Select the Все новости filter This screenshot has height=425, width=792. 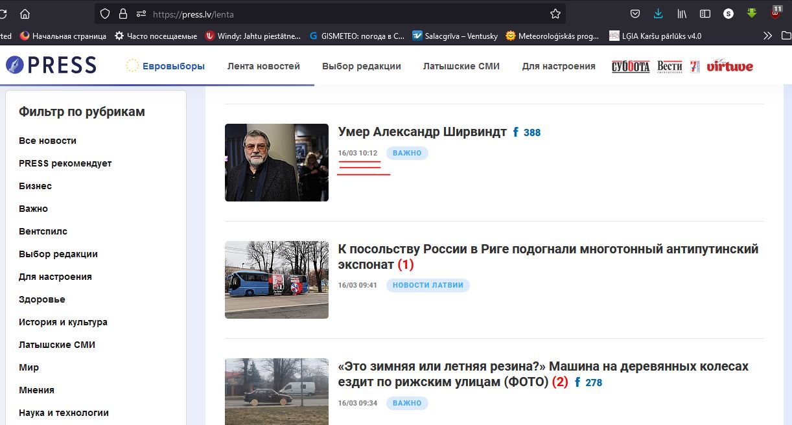point(48,141)
